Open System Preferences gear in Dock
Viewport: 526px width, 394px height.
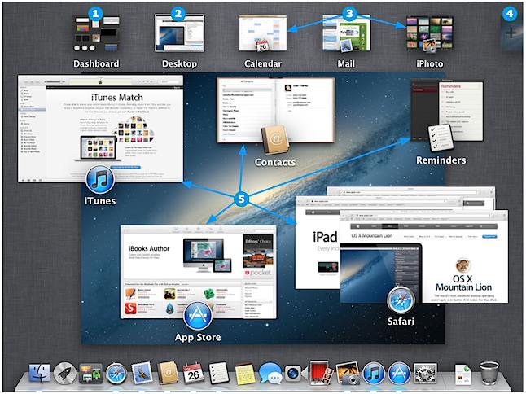pyautogui.click(x=425, y=373)
